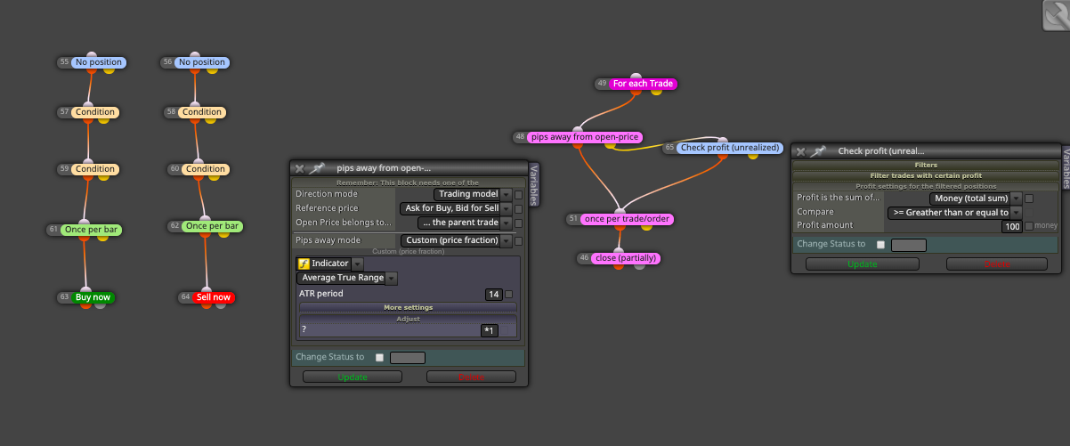Click Update in Check profit panel
The width and height of the screenshot is (1070, 446).
coord(862,264)
